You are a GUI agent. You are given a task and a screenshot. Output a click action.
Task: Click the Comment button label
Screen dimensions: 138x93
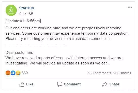click(72, 84)
